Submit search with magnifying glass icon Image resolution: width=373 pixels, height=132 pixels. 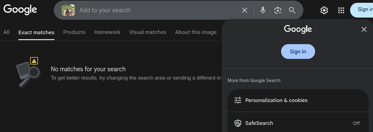(292, 10)
